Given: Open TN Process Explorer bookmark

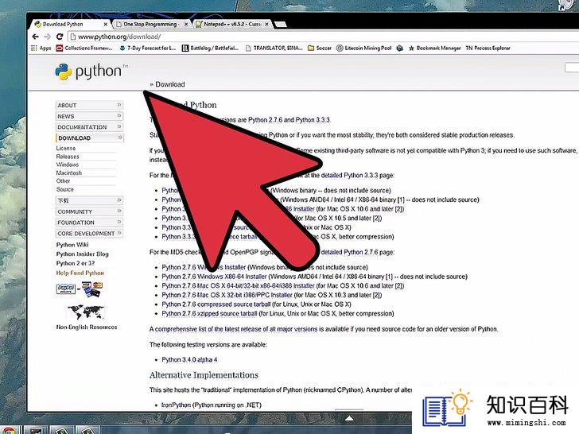Looking at the screenshot, I should click(488, 48).
